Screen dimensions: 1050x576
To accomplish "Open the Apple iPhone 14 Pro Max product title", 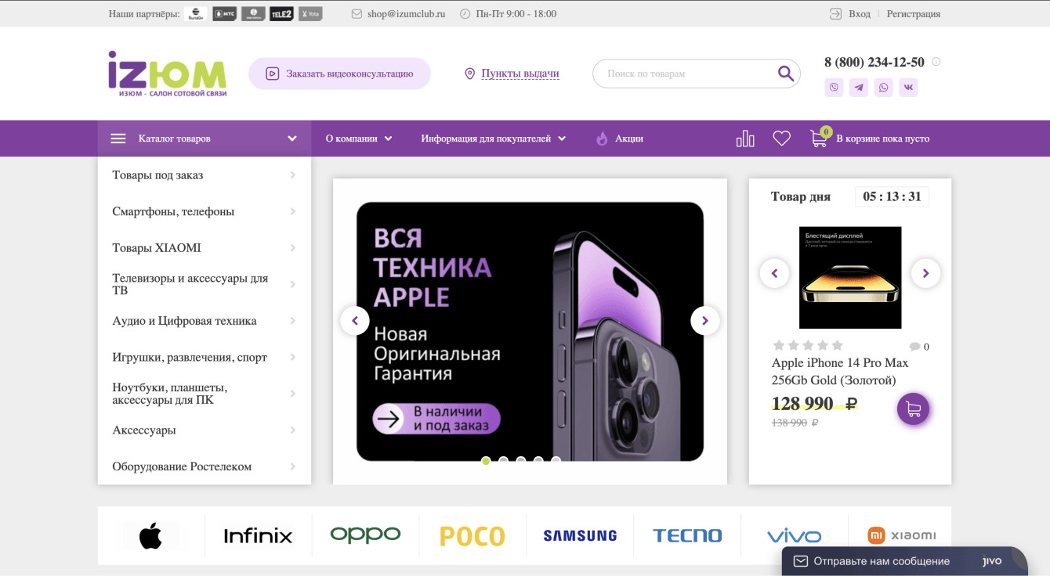I will tap(840, 372).
